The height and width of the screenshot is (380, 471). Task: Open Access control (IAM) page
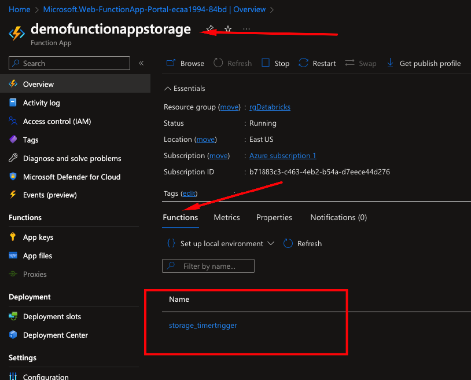[x=57, y=121]
